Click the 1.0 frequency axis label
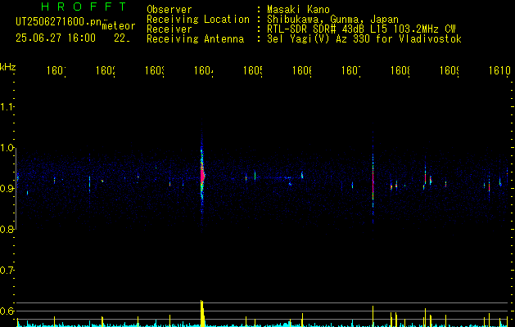 pyautogui.click(x=7, y=148)
